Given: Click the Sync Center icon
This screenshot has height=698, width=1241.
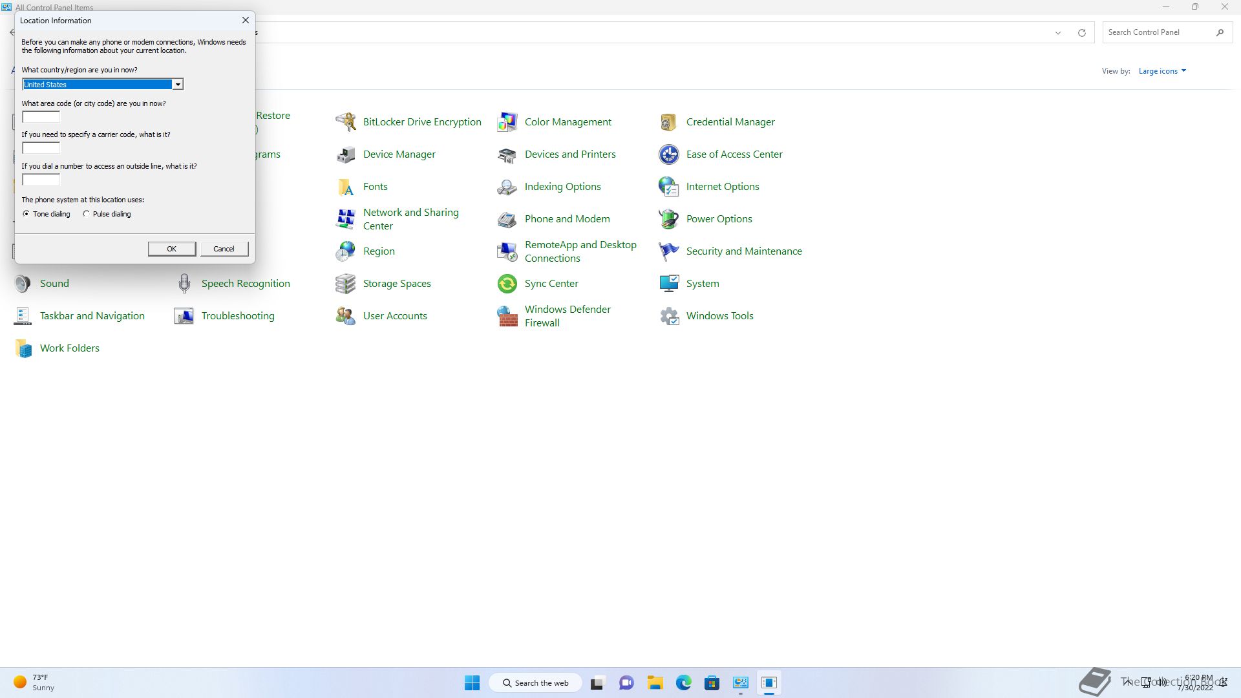Looking at the screenshot, I should 507,283.
